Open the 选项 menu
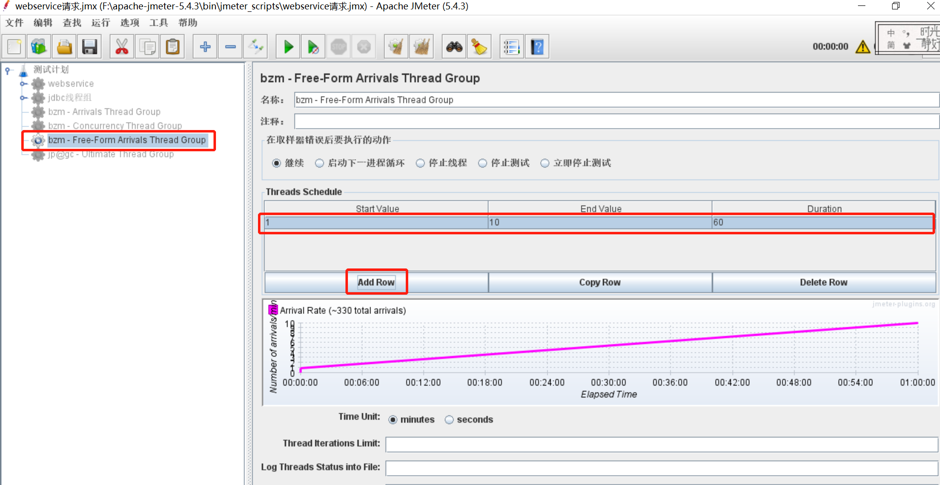This screenshot has height=485, width=940. coord(129,23)
